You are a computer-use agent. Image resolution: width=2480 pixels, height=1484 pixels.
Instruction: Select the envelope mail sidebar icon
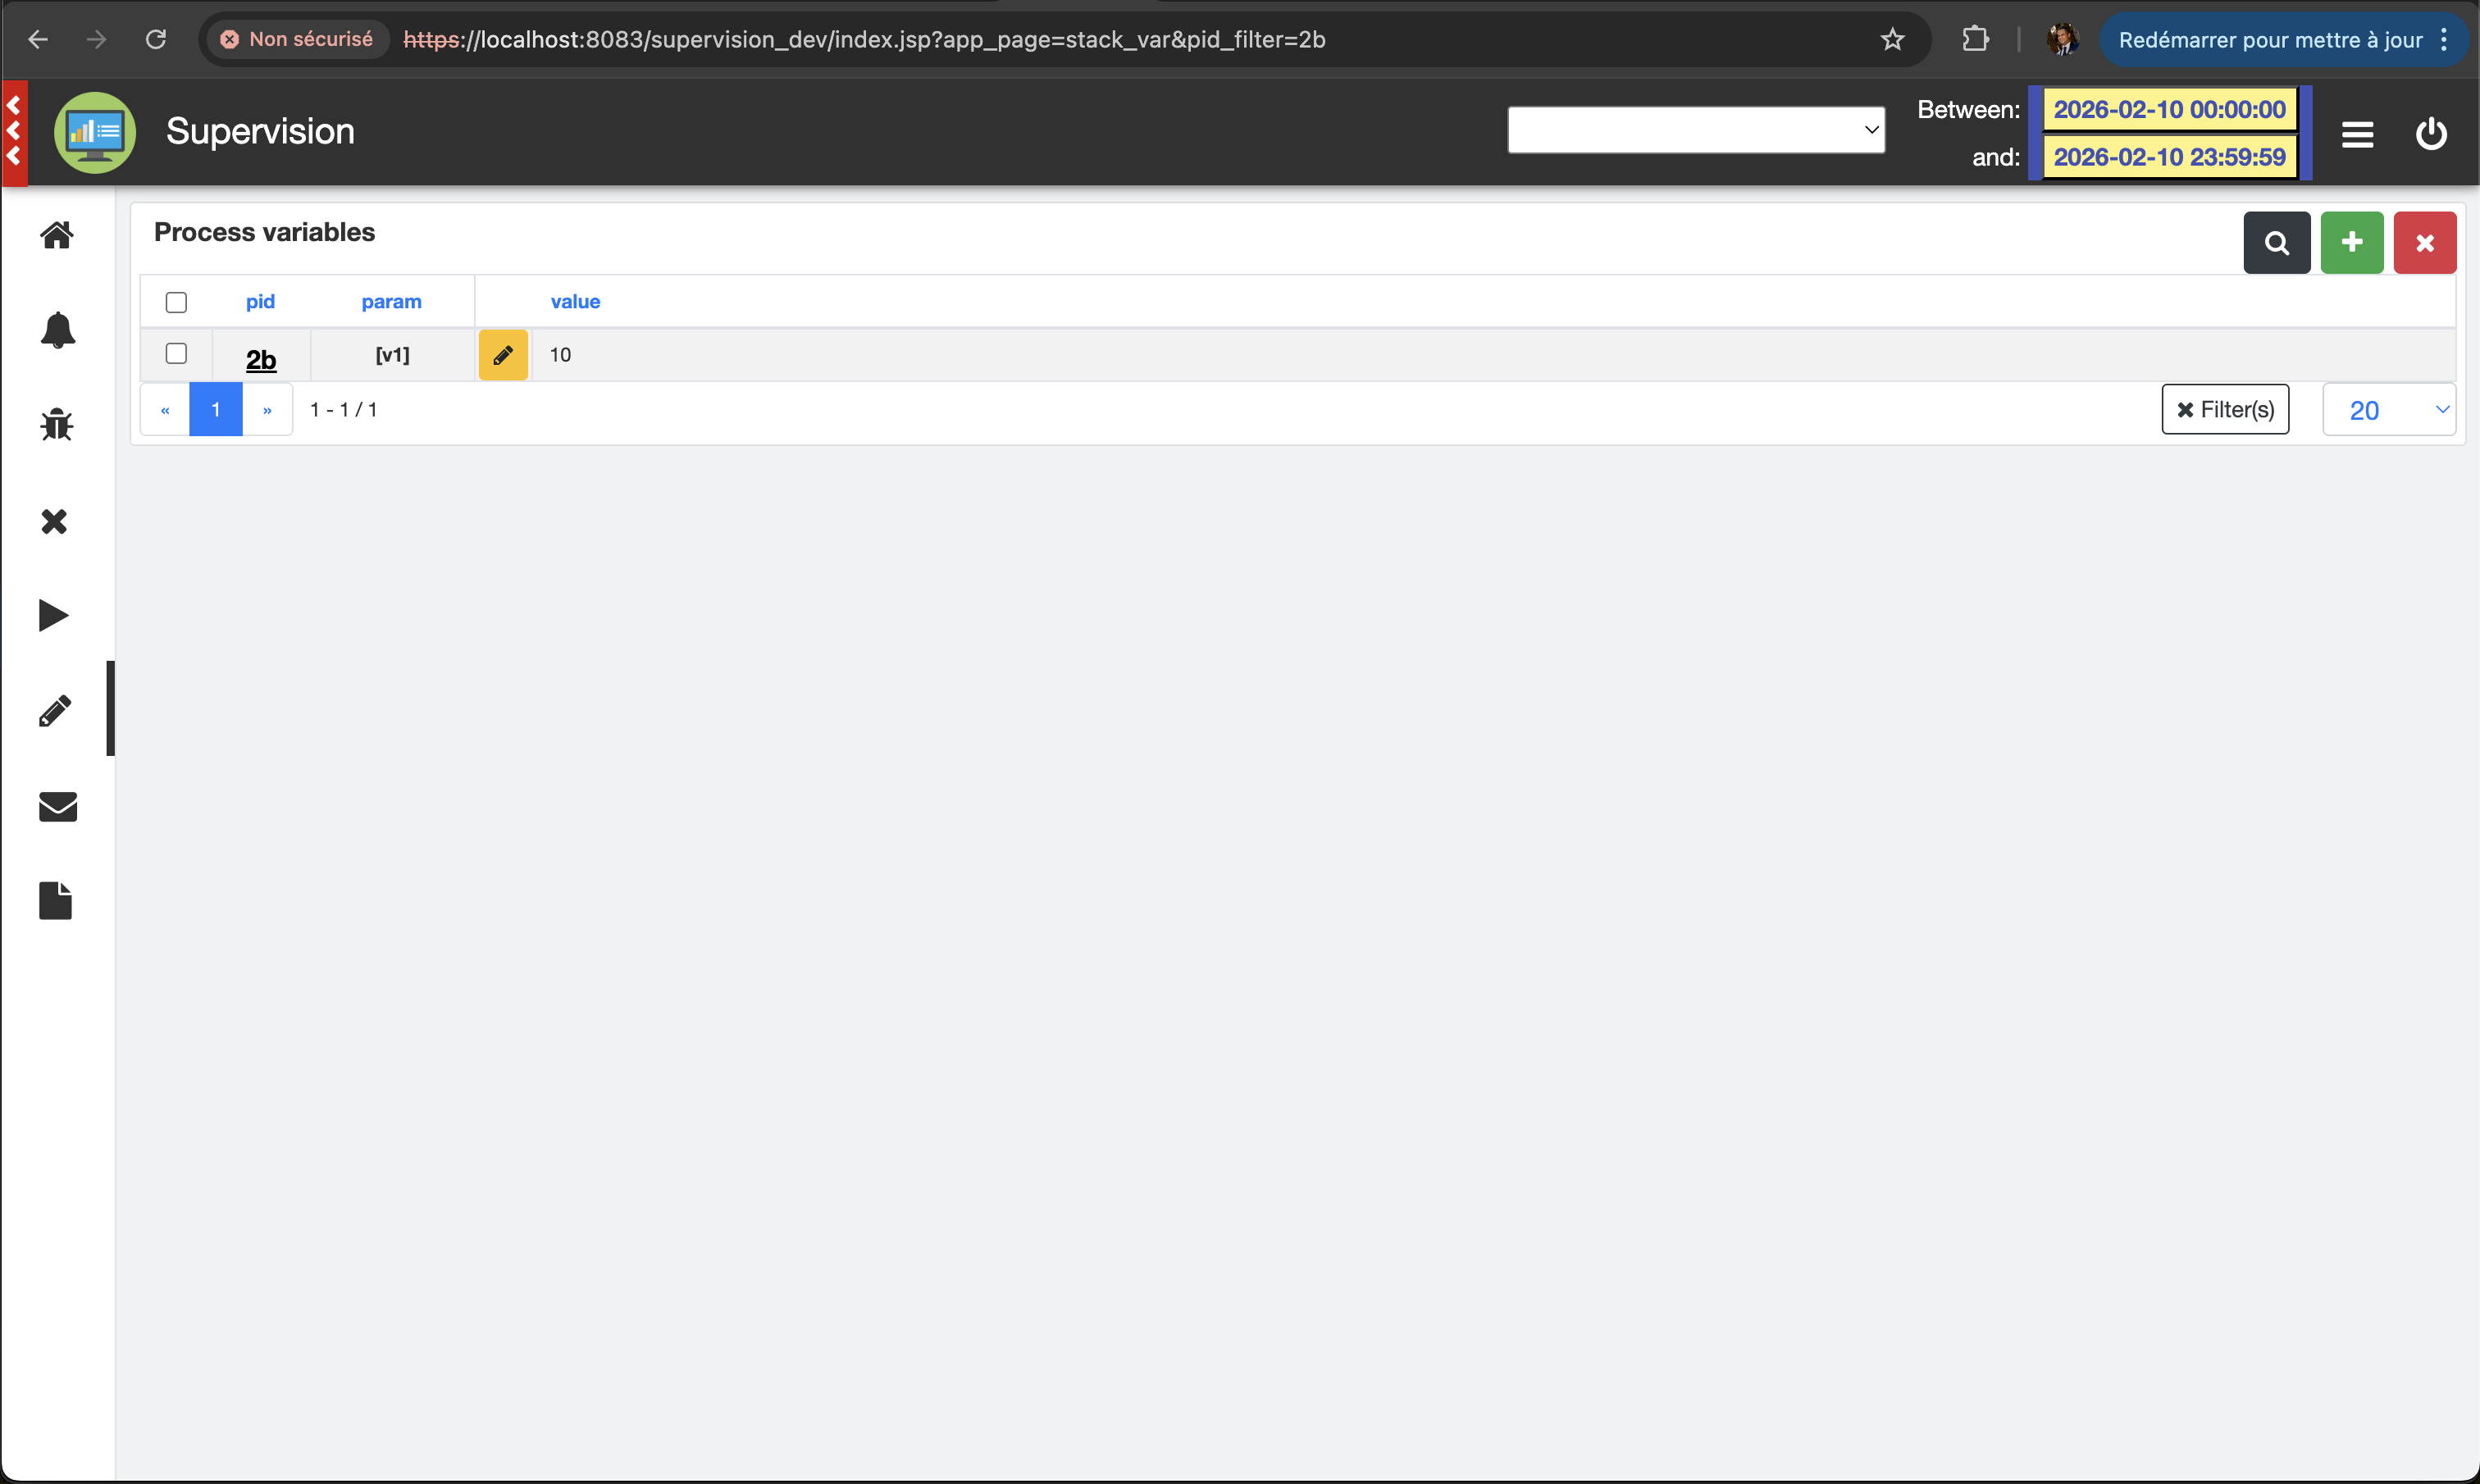[x=57, y=806]
